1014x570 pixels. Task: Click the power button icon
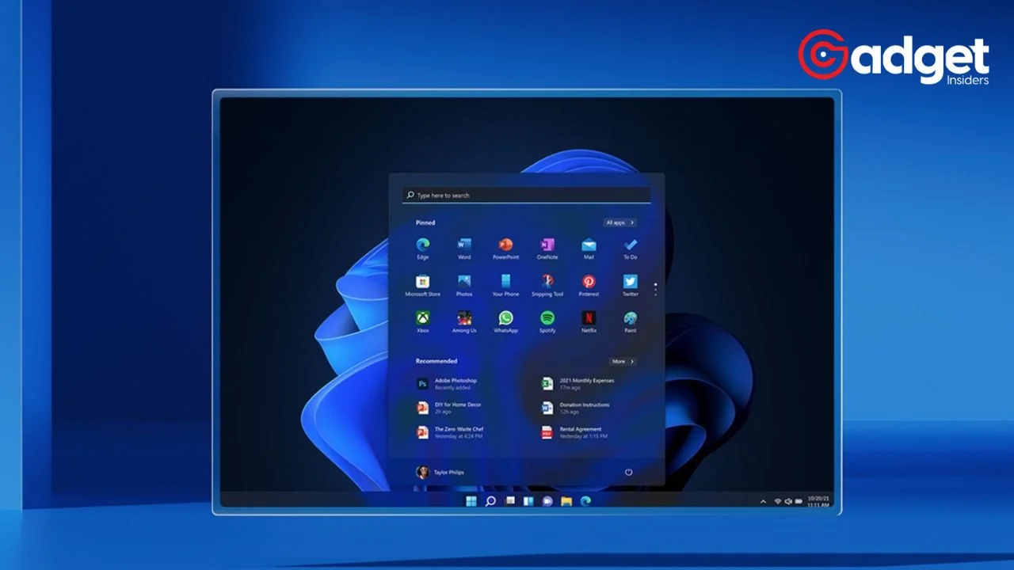point(628,472)
